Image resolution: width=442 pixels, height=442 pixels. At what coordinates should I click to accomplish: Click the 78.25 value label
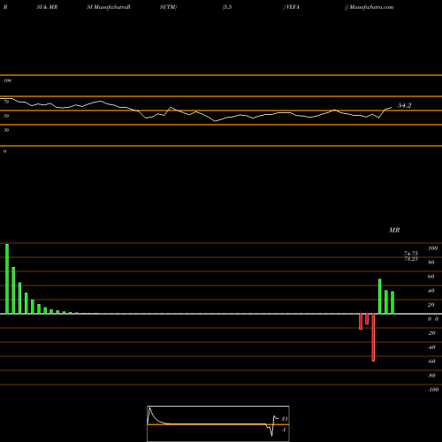point(411,259)
